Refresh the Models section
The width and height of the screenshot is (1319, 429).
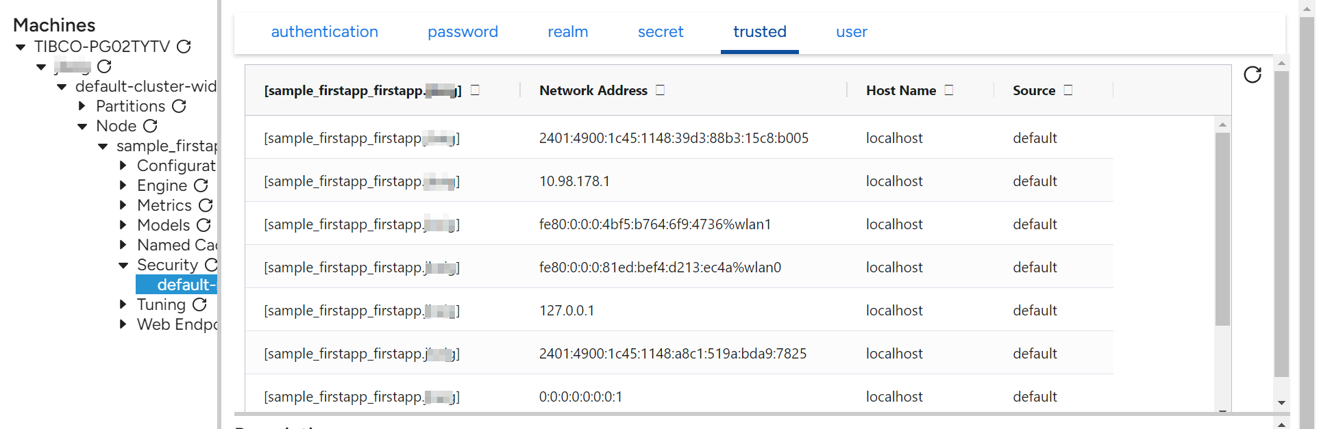click(204, 225)
